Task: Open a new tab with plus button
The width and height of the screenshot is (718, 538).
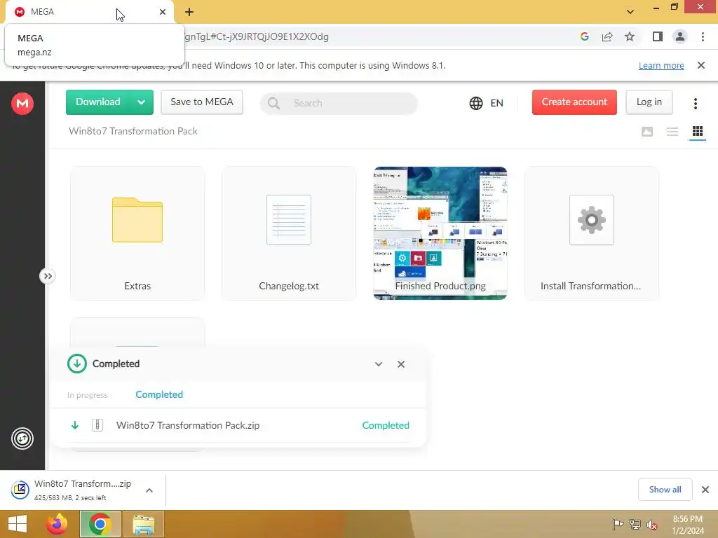Action: pos(189,12)
